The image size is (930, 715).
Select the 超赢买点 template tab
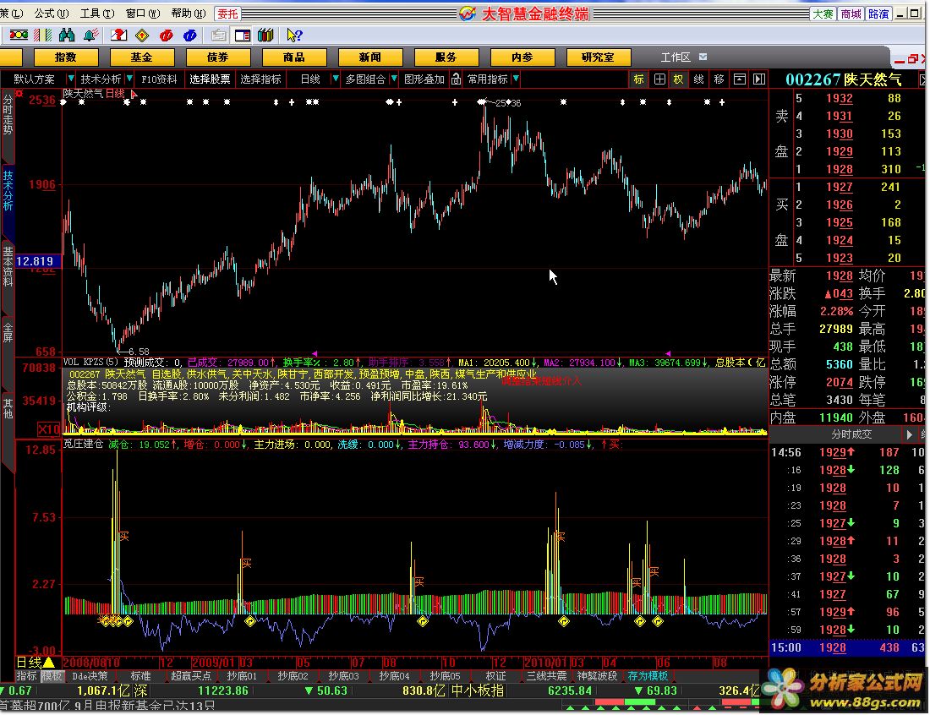point(191,676)
